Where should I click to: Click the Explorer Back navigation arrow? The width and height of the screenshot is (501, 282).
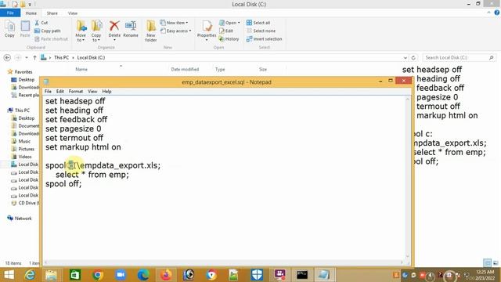click(7, 57)
